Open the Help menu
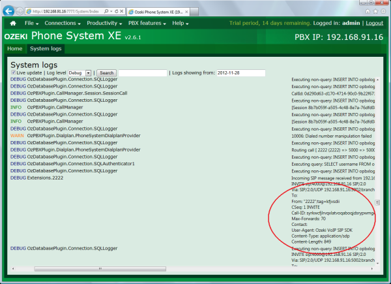Image resolution: width=391 pixels, height=284 pixels. tap(180, 24)
